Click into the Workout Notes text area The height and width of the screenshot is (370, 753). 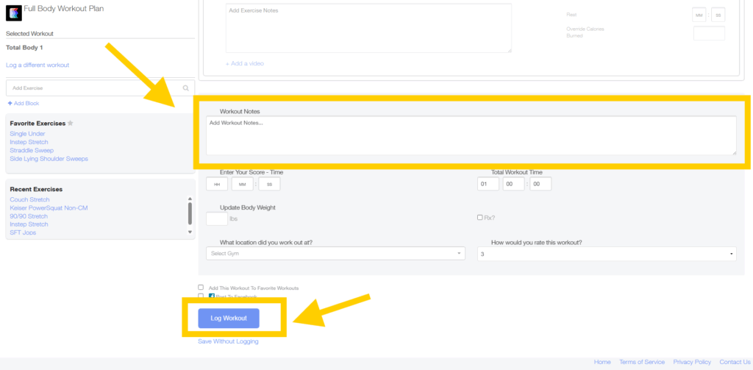coord(471,136)
